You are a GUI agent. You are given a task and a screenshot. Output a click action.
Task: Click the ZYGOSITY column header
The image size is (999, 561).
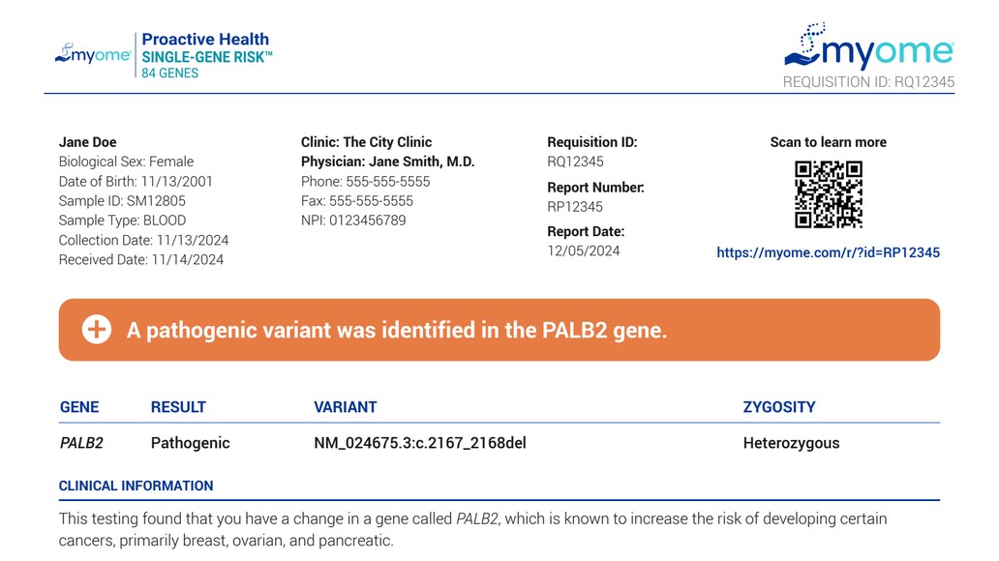click(779, 407)
